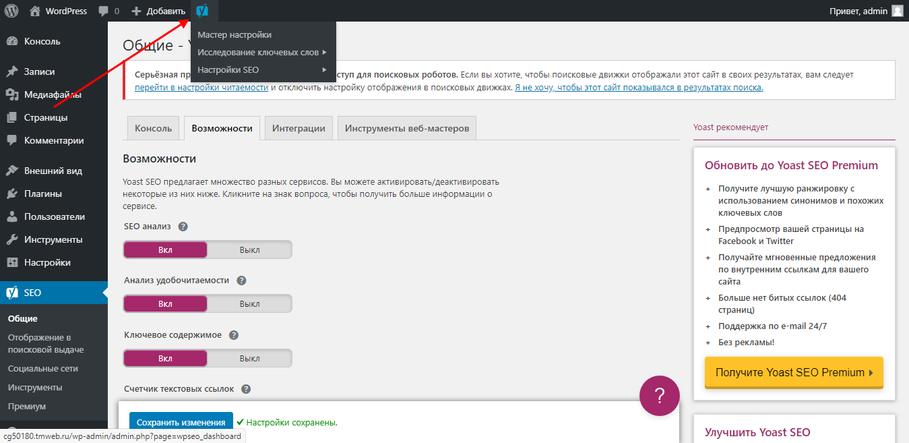Viewport: 909px width, 443px height.
Task: Click the "+ Добавить" icon in the toolbar
Action: [x=158, y=10]
